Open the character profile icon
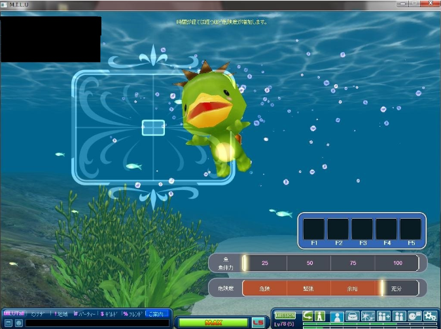This screenshot has width=441, height=329. 337,317
